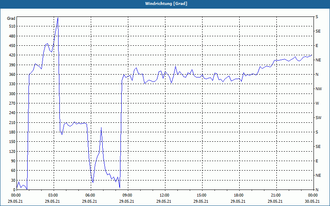The width and height of the screenshot is (330, 206).
Task: Select the N compass label level with 360
Action: click(x=317, y=75)
